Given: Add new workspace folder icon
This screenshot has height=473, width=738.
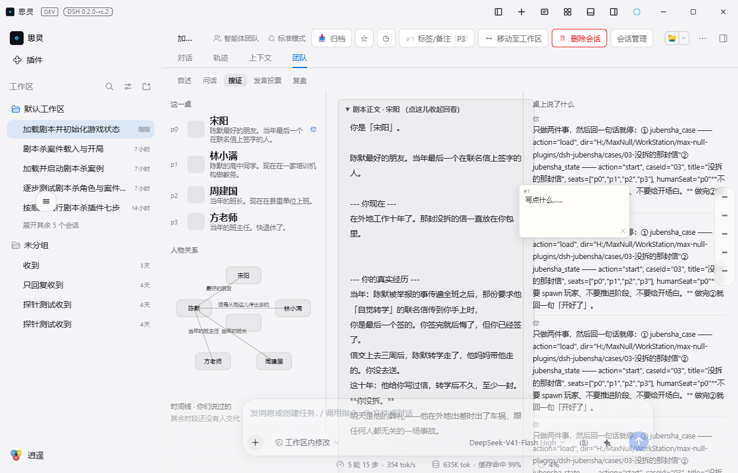Looking at the screenshot, I should pos(146,87).
